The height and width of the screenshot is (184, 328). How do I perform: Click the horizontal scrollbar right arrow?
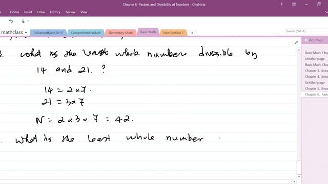click(x=294, y=182)
